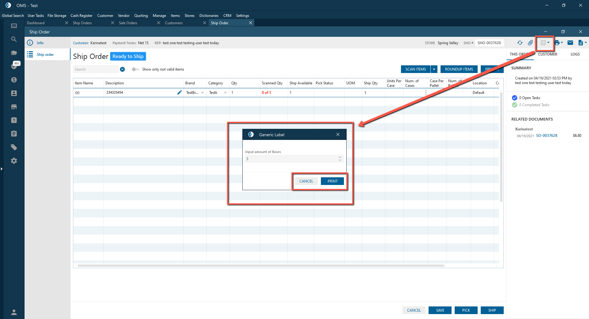Expand the sidebar with the white arrow
589x319 pixels.
click(2, 169)
